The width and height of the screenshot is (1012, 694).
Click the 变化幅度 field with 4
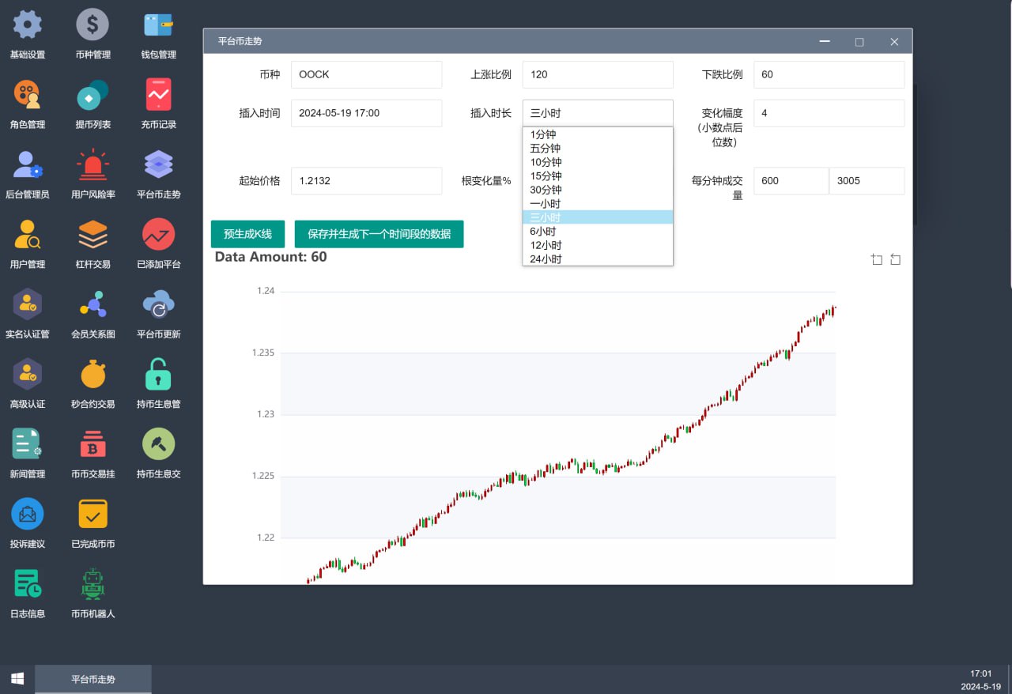pyautogui.click(x=829, y=113)
